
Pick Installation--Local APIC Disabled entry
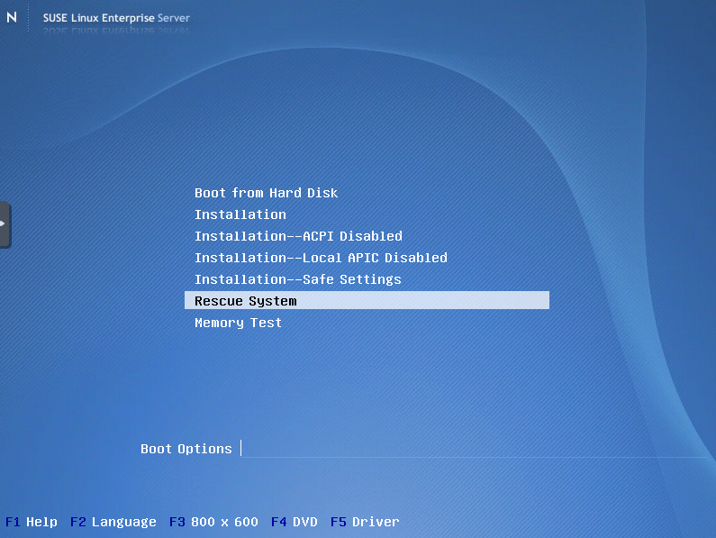tap(321, 258)
